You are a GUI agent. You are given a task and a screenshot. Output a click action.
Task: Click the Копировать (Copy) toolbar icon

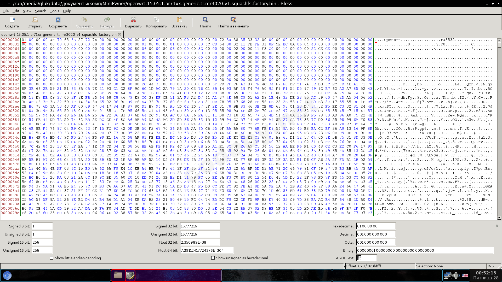pyautogui.click(x=156, y=20)
